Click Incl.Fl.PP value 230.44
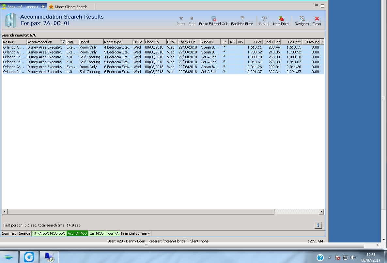The height and width of the screenshot is (263, 387). point(274,47)
